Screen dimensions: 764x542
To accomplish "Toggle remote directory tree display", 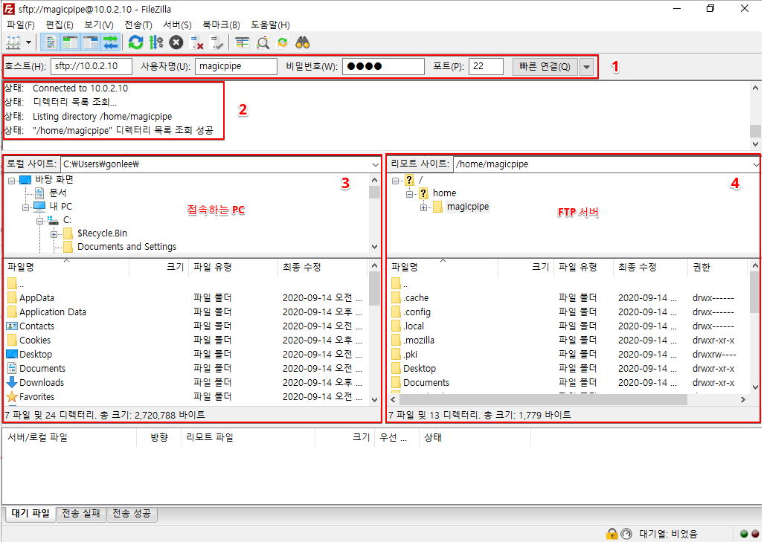I will click(x=91, y=43).
